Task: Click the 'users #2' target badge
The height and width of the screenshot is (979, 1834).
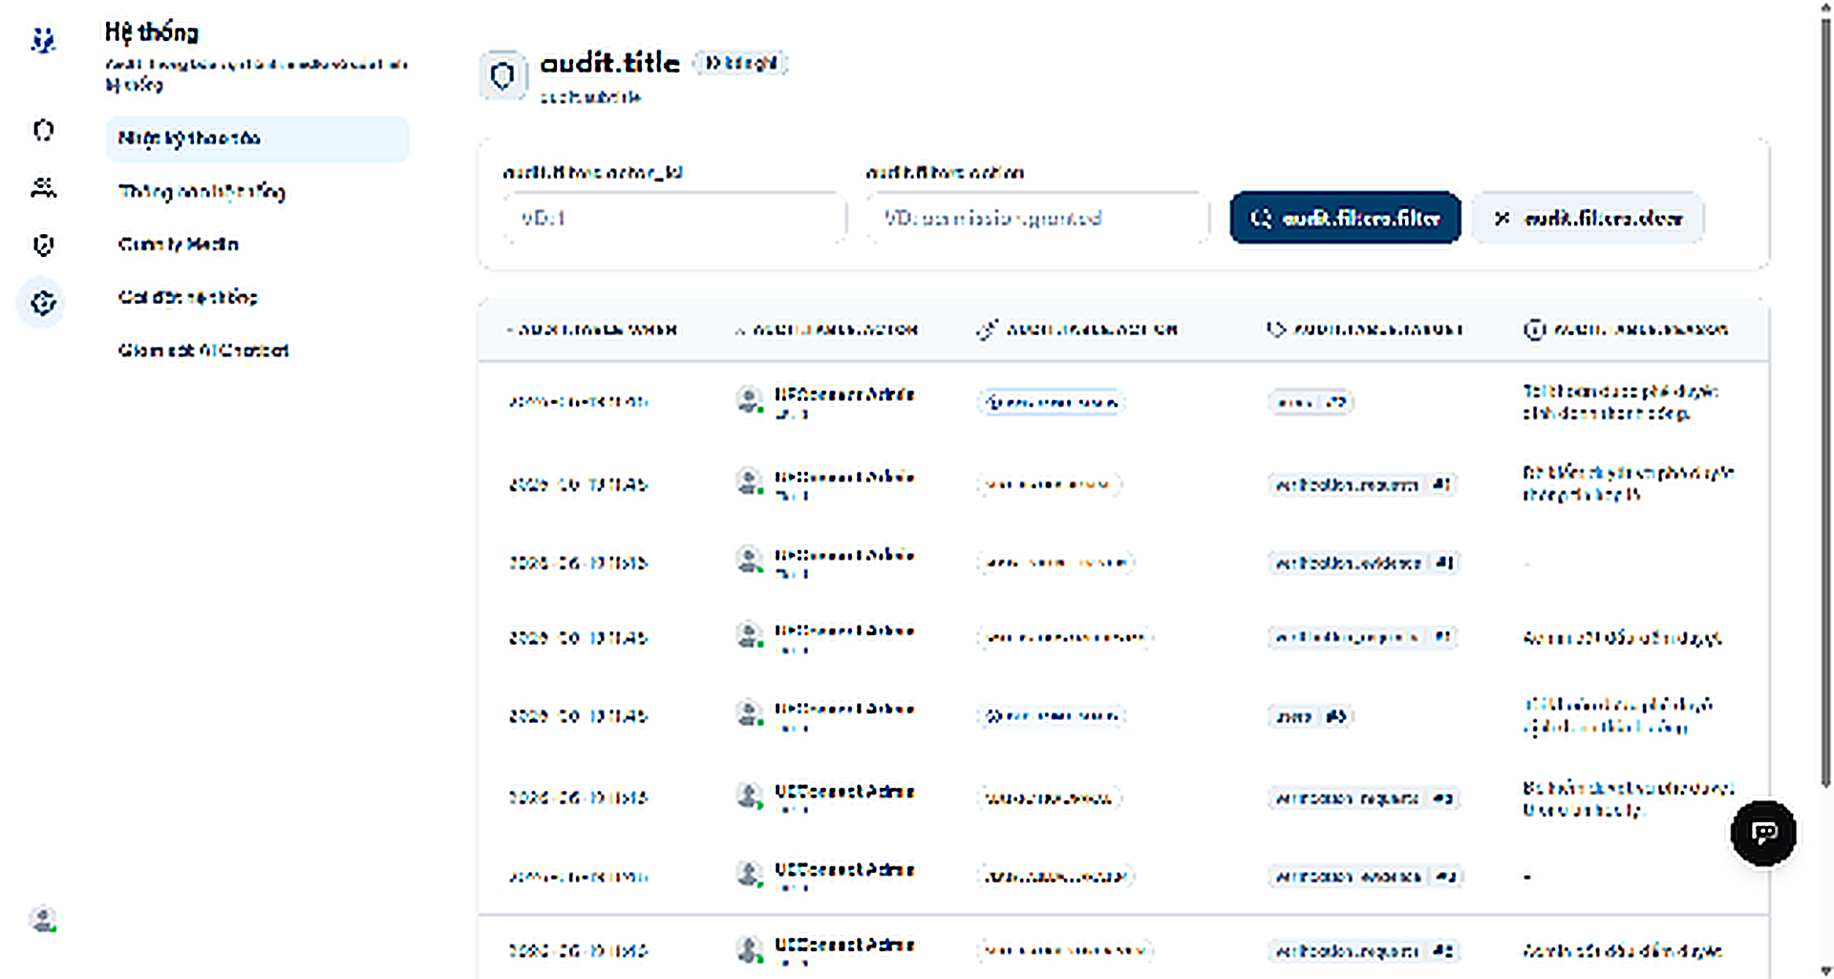Action: click(1311, 402)
